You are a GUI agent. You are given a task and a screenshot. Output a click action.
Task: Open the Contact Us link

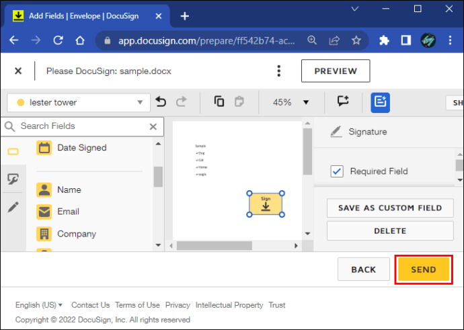91,305
